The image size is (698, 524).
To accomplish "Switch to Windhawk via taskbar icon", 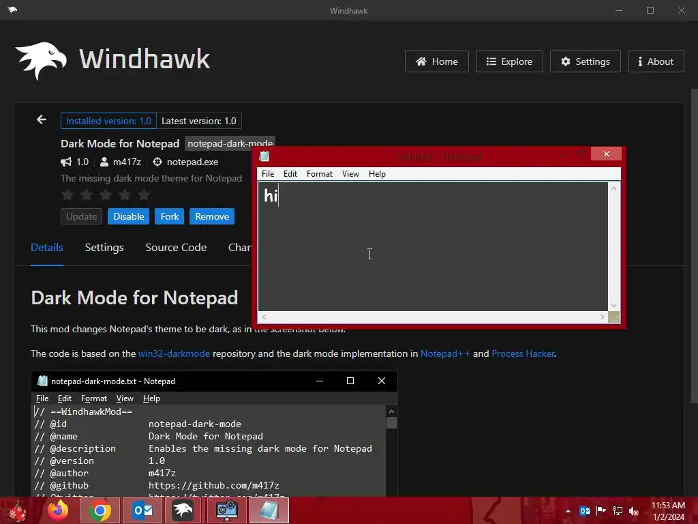I will pyautogui.click(x=183, y=510).
